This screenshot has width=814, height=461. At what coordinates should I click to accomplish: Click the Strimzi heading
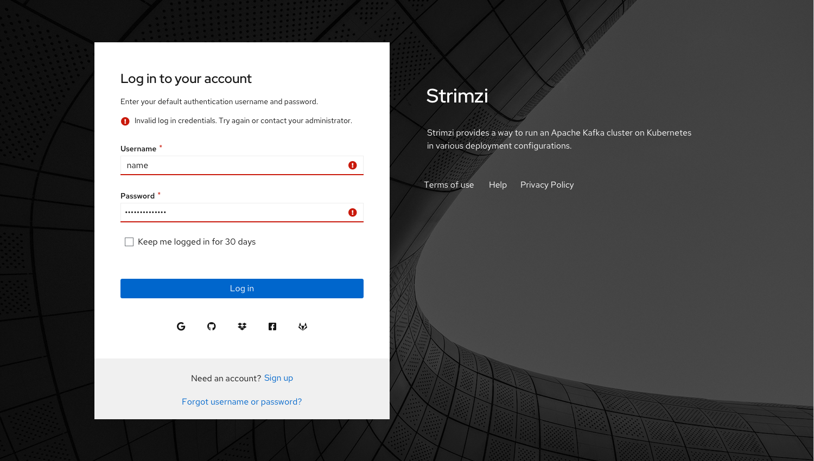point(457,96)
